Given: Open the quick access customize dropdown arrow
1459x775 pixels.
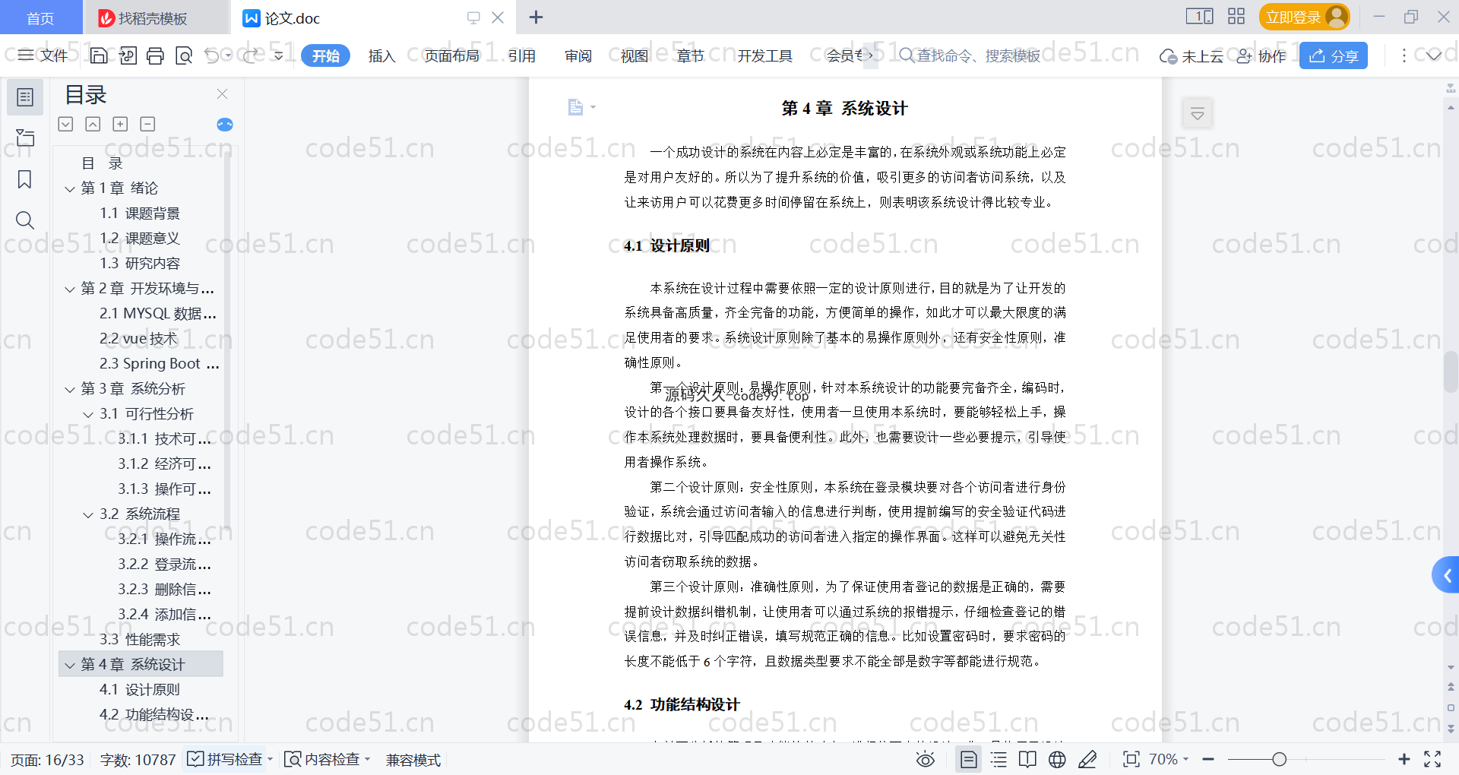Looking at the screenshot, I should click(x=279, y=55).
